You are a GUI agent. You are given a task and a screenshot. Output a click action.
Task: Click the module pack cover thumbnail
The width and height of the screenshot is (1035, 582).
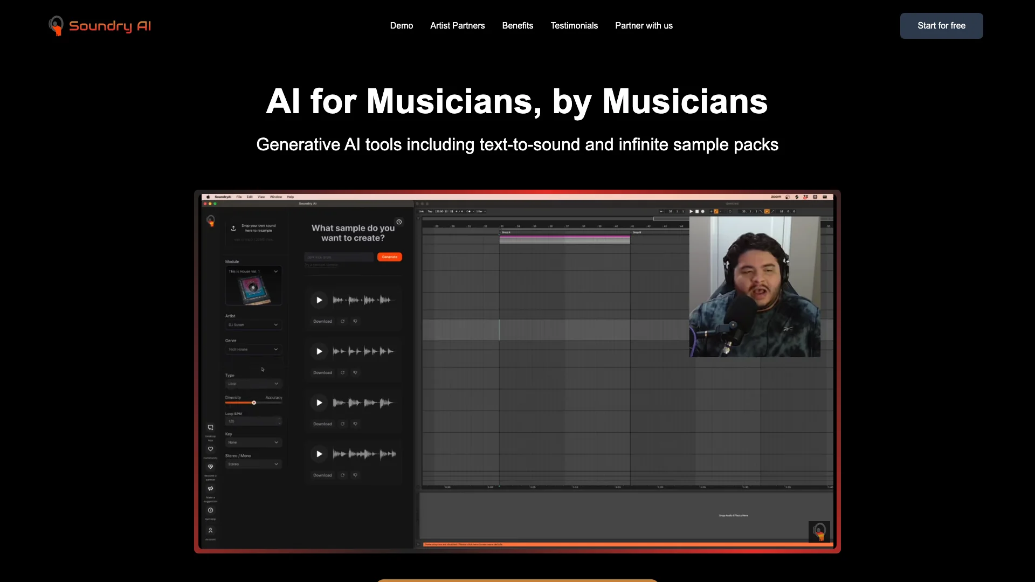point(253,290)
